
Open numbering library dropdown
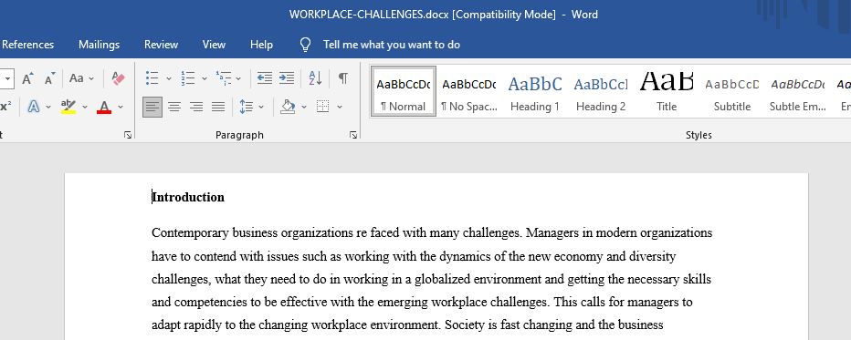[x=204, y=79]
